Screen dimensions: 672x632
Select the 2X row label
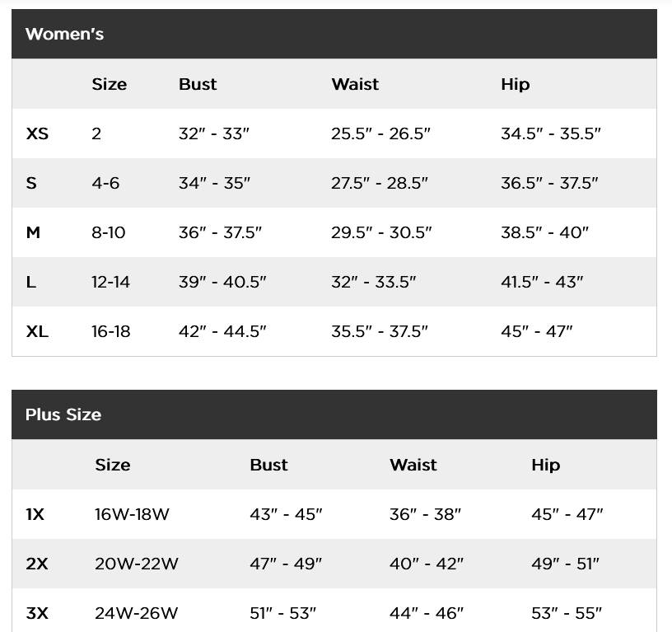(37, 564)
